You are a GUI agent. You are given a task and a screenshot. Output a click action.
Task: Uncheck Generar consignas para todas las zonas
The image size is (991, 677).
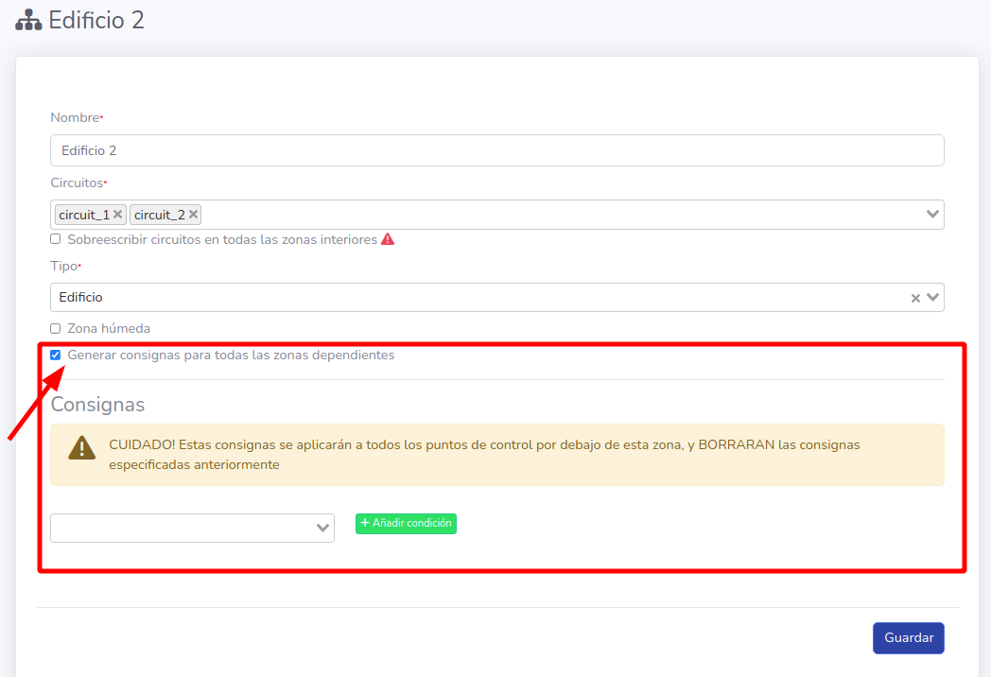tap(56, 356)
